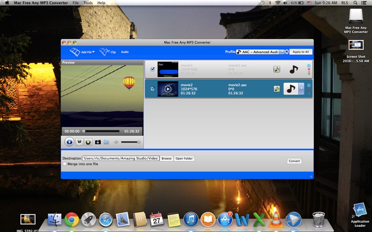
Task: Open the Clip tool
Action: point(107,52)
